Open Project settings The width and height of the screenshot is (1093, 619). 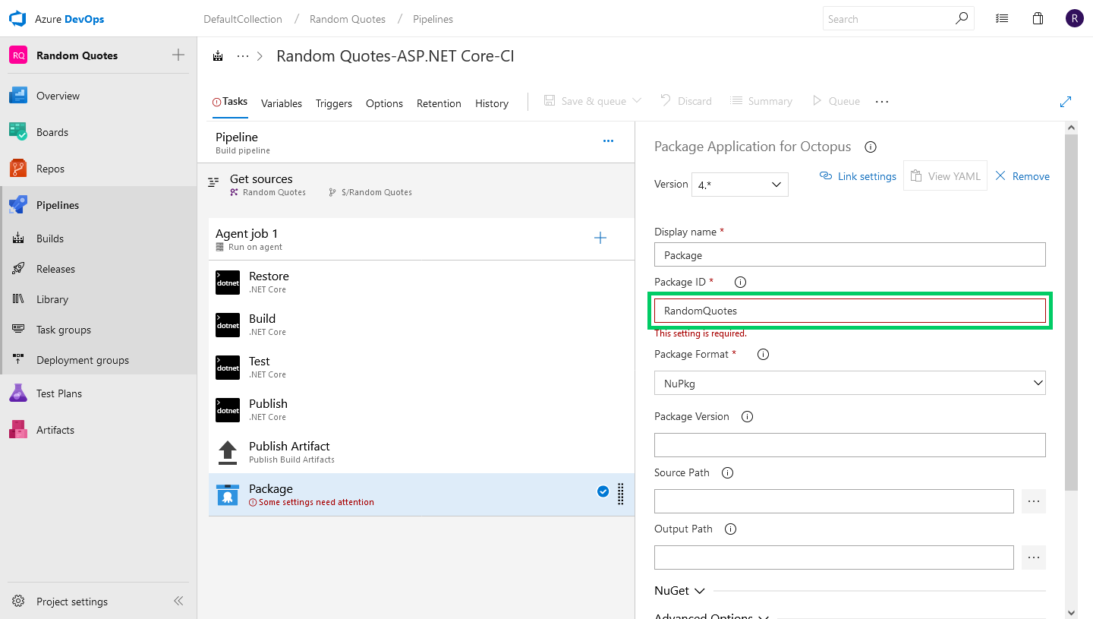click(x=72, y=602)
